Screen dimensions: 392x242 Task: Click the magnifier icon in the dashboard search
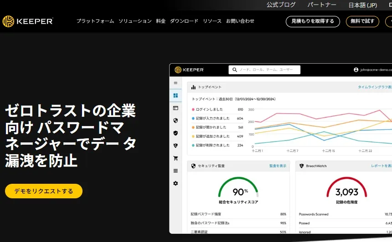pyautogui.click(x=234, y=70)
